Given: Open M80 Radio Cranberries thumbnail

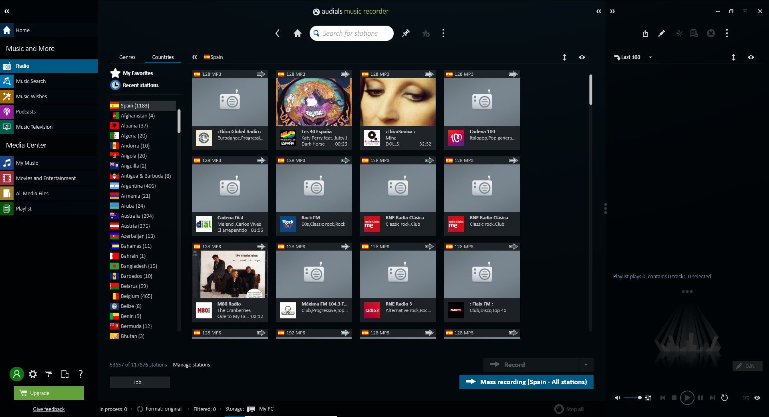Looking at the screenshot, I should [x=230, y=274].
